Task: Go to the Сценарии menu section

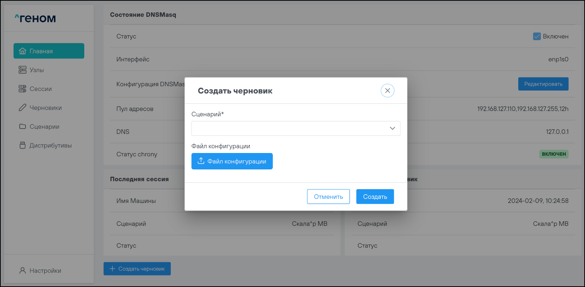Action: tap(44, 126)
